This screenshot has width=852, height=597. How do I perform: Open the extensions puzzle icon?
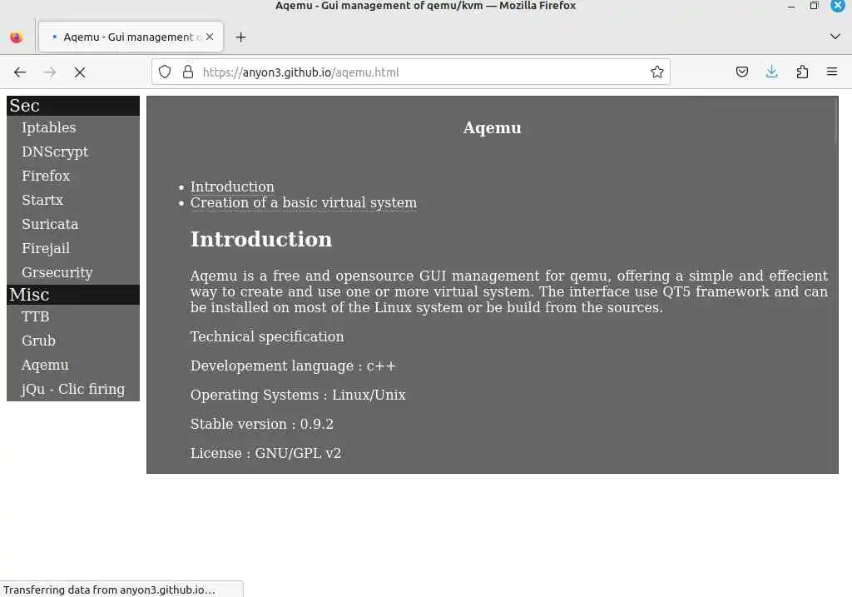pos(802,72)
